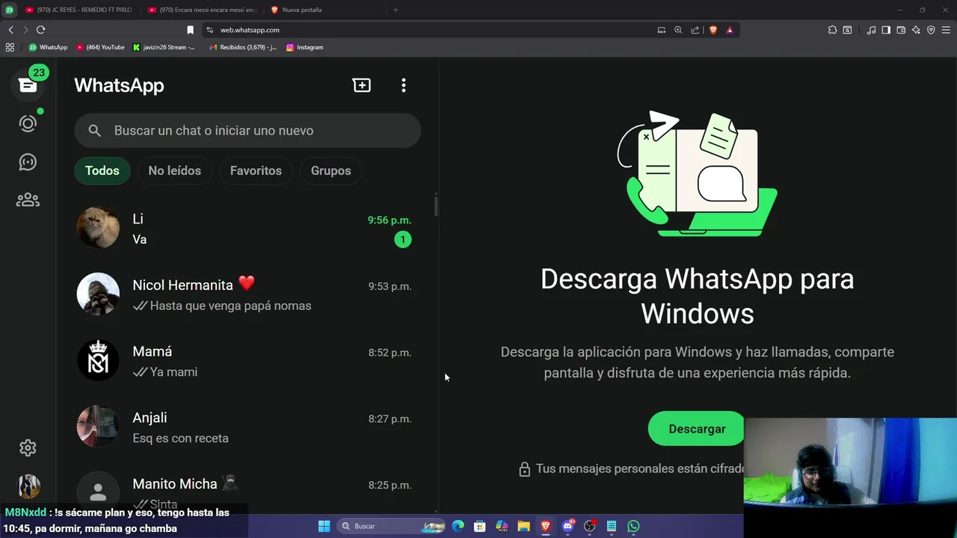The width and height of the screenshot is (957, 538).
Task: Open the browser hamburger menu
Action: click(947, 30)
